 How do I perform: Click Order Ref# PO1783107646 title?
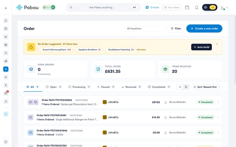(x=52, y=130)
